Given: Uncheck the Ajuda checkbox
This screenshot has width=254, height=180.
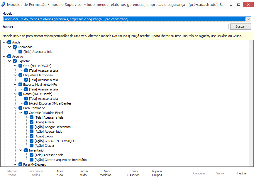Looking at the screenshot, I should 9,42.
